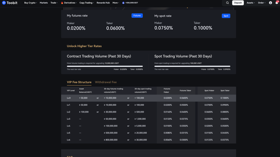Click the fire icon beside Derivatives
This screenshot has height=157, width=280.
62,3
